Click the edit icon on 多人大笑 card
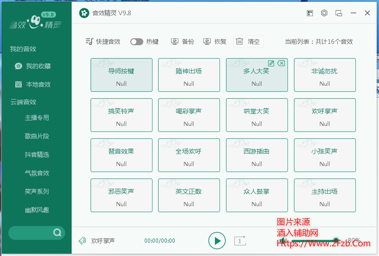The width and height of the screenshot is (379, 256). 271,64
